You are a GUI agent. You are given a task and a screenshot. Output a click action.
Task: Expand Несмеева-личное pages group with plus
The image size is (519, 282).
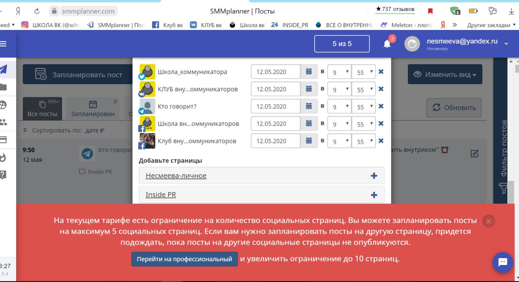(374, 176)
